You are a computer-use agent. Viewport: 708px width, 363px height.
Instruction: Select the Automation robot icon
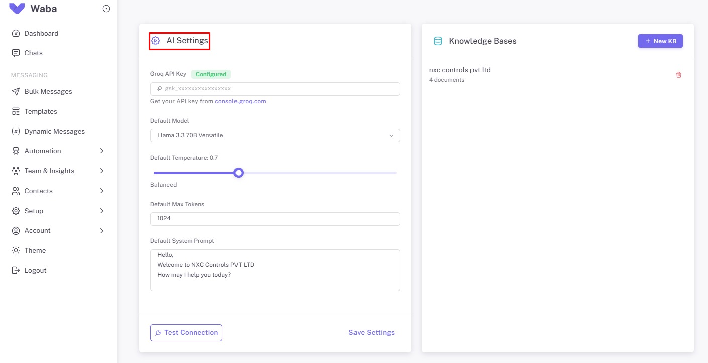coord(16,151)
